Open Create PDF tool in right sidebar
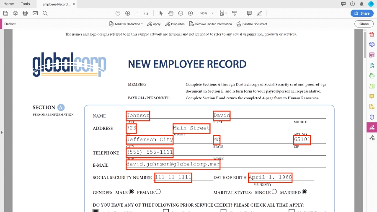The height and width of the screenshot is (212, 377). [x=372, y=34]
